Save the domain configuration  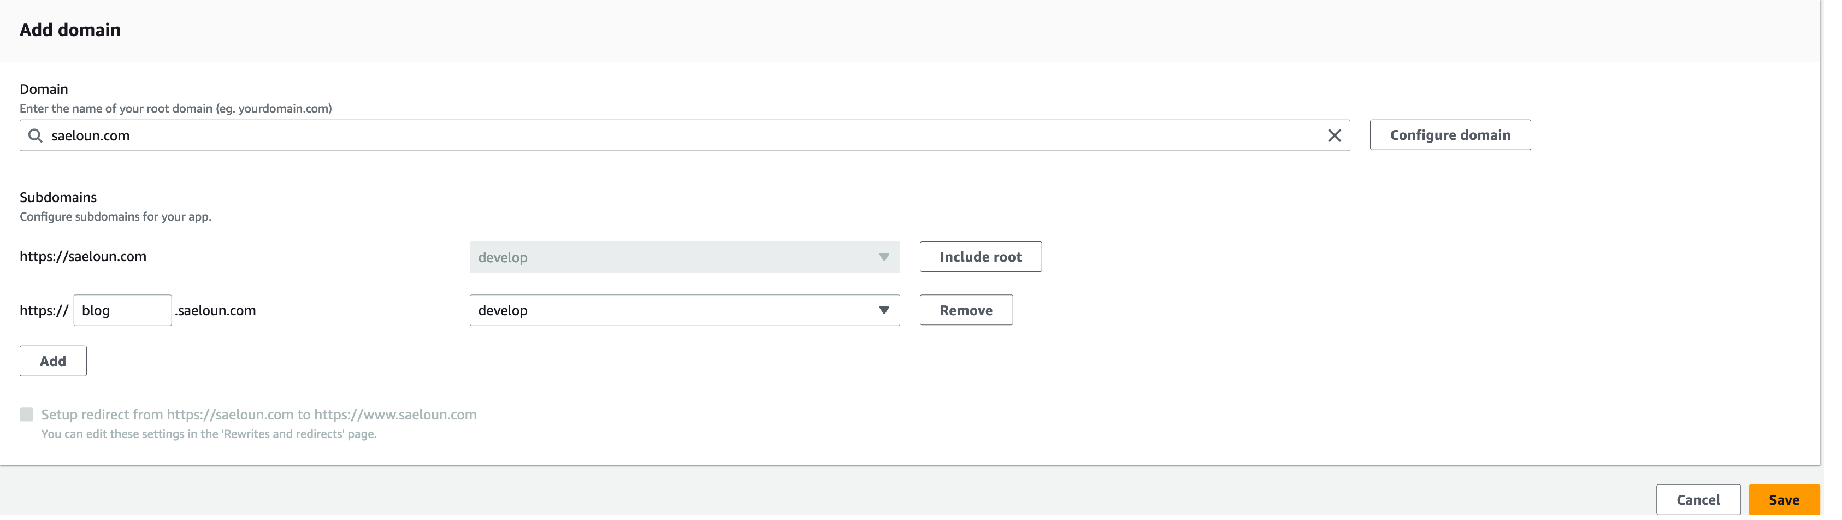tap(1784, 500)
